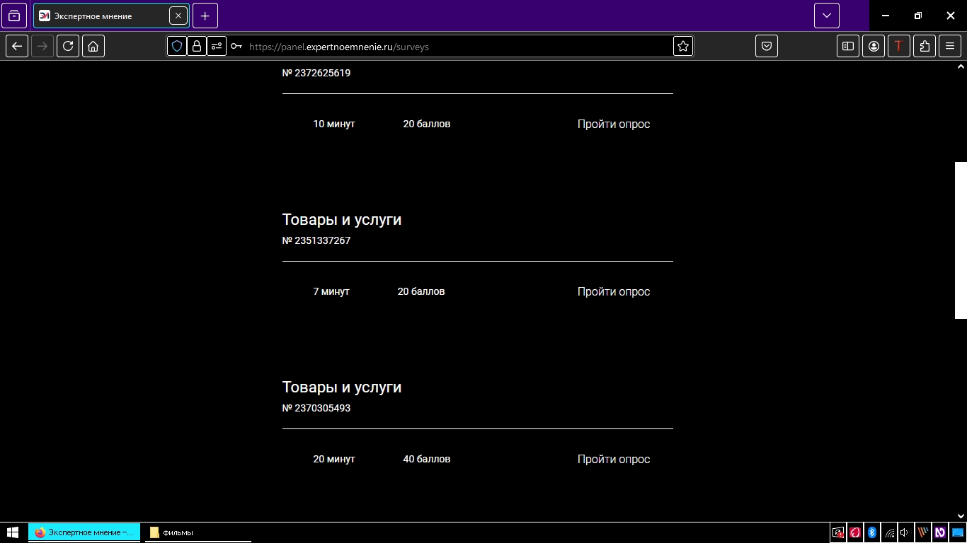Select heading above № 2351337267
Viewport: 967px width, 543px height.
(x=342, y=220)
